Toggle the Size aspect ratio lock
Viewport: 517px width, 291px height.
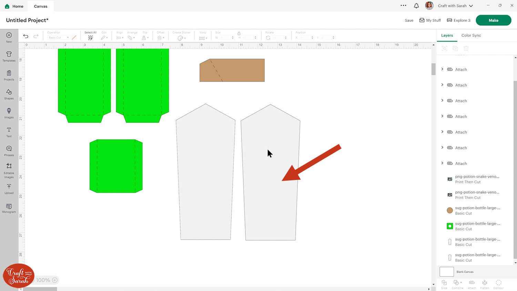[x=239, y=33]
